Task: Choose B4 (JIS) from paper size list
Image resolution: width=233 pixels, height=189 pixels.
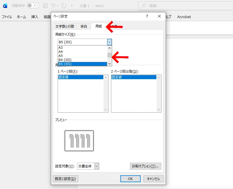Action: click(x=82, y=60)
